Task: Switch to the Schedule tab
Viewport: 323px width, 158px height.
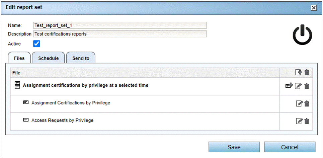Action: point(49,58)
